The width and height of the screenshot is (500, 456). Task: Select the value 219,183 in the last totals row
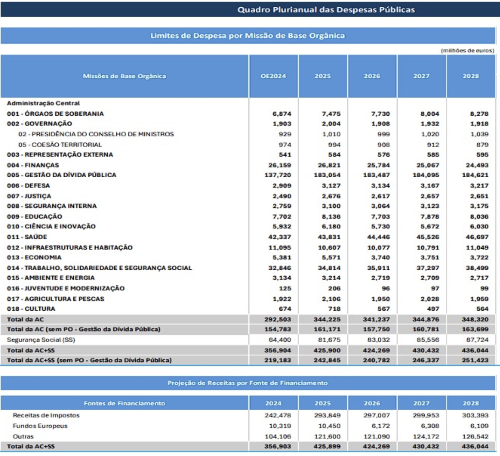tap(278, 360)
